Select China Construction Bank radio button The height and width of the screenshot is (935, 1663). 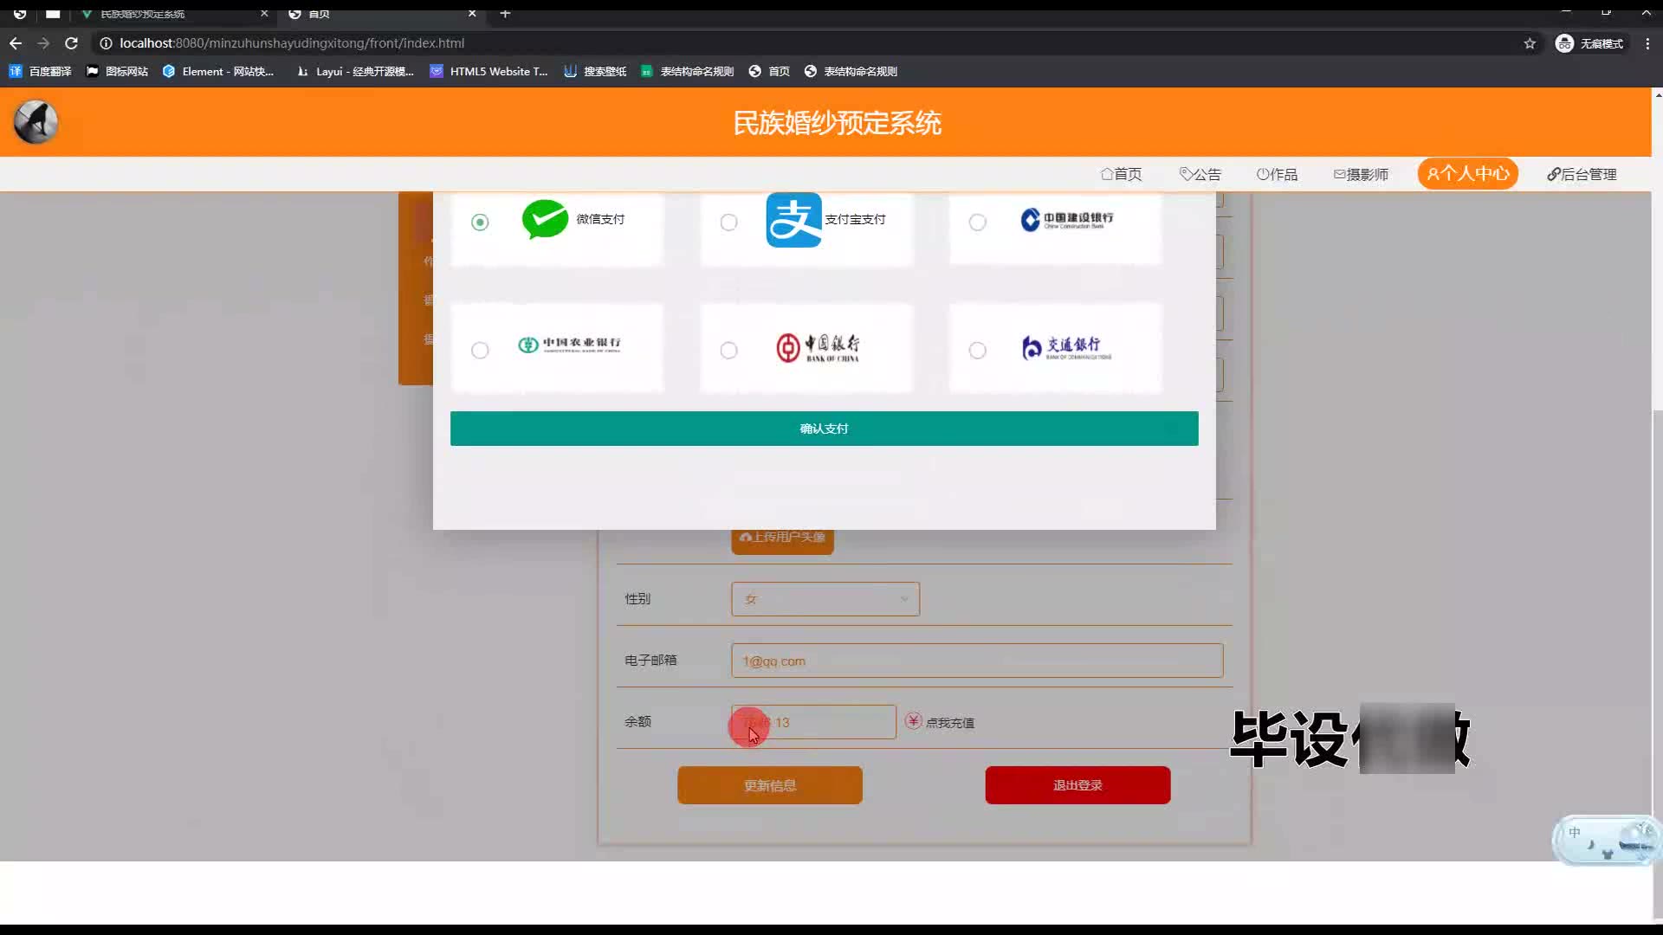[977, 222]
